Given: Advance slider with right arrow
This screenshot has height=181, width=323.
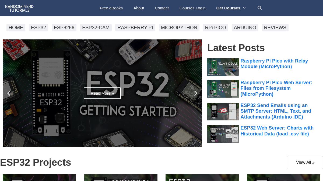Looking at the screenshot, I should [196, 93].
